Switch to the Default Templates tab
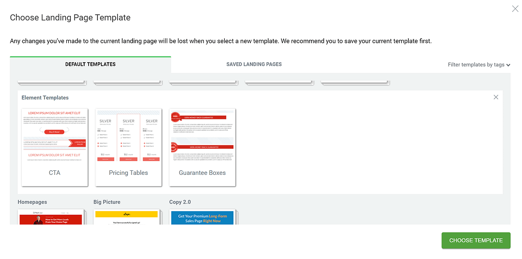The height and width of the screenshot is (259, 522). point(90,64)
